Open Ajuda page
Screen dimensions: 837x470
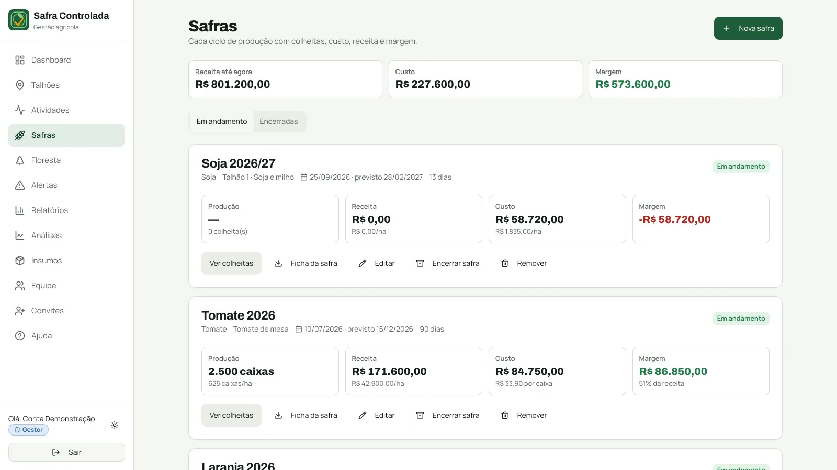click(x=66, y=336)
